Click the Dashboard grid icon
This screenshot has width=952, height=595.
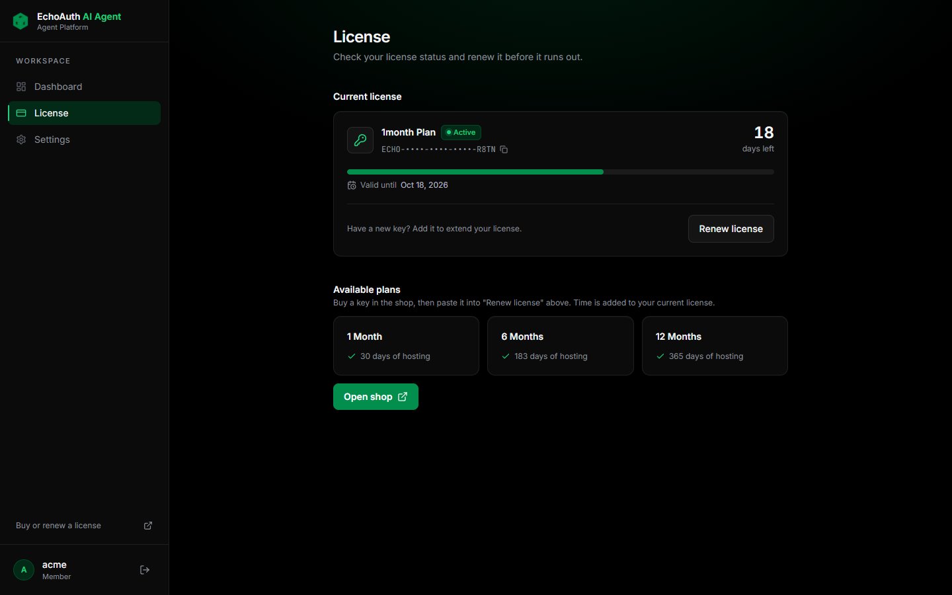(21, 87)
